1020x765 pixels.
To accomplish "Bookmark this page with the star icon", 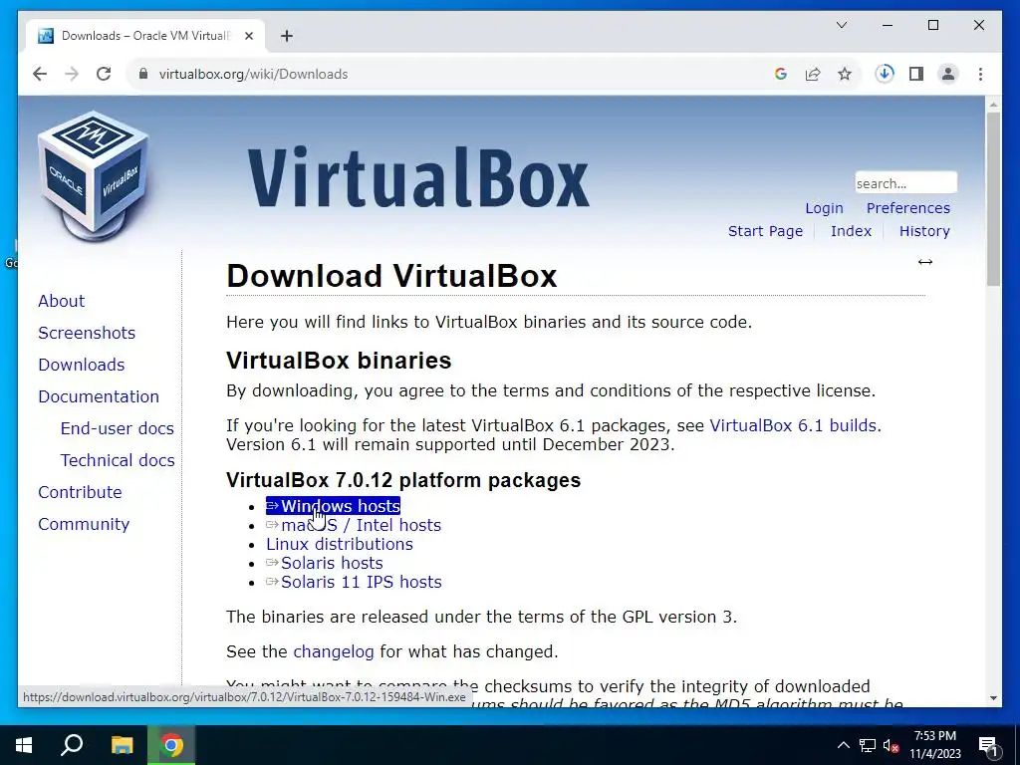I will tap(845, 74).
